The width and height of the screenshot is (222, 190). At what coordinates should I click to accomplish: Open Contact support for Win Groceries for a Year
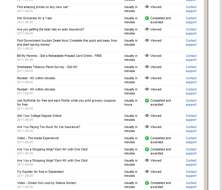pyautogui.click(x=191, y=20)
